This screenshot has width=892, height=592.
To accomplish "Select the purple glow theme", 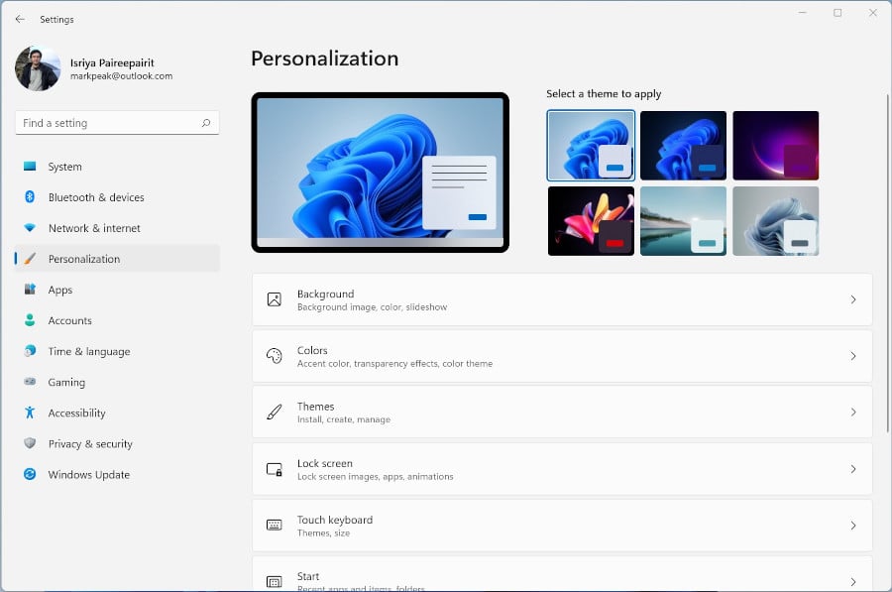I will (x=776, y=145).
